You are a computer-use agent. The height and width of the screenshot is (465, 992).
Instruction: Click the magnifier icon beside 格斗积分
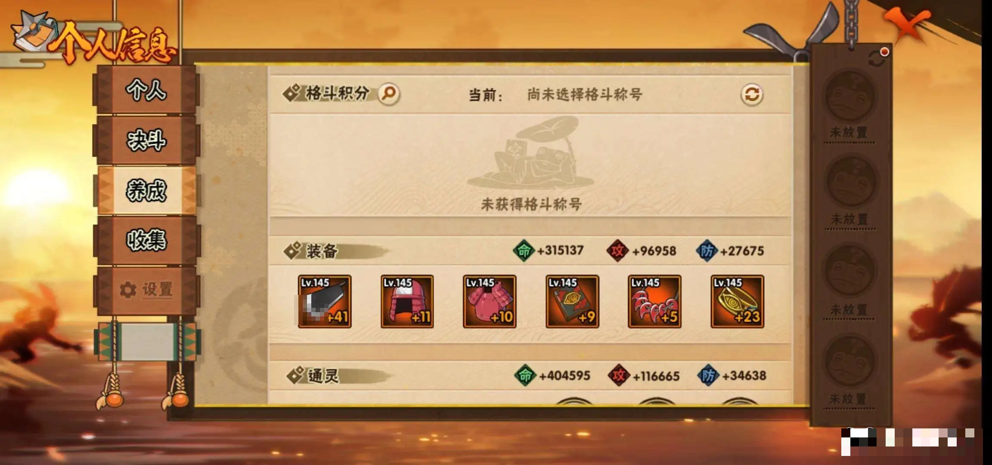[389, 93]
